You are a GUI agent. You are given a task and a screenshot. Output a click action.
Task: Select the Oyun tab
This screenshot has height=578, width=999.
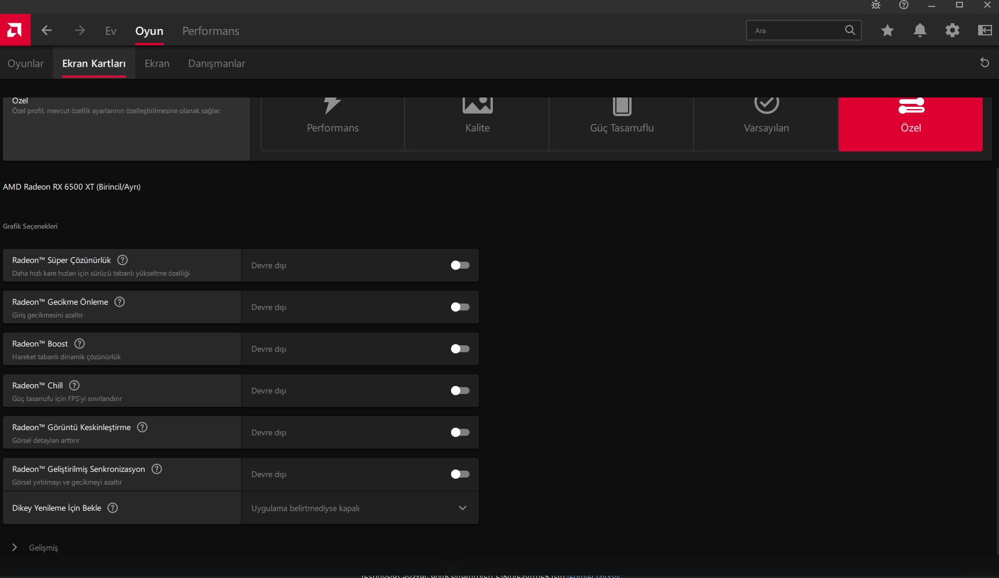(149, 31)
